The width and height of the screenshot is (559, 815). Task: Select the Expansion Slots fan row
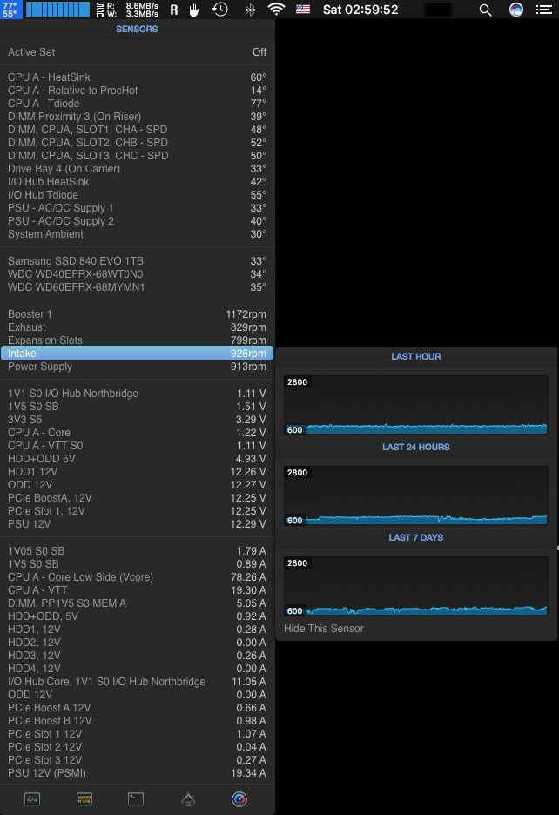pos(138,340)
